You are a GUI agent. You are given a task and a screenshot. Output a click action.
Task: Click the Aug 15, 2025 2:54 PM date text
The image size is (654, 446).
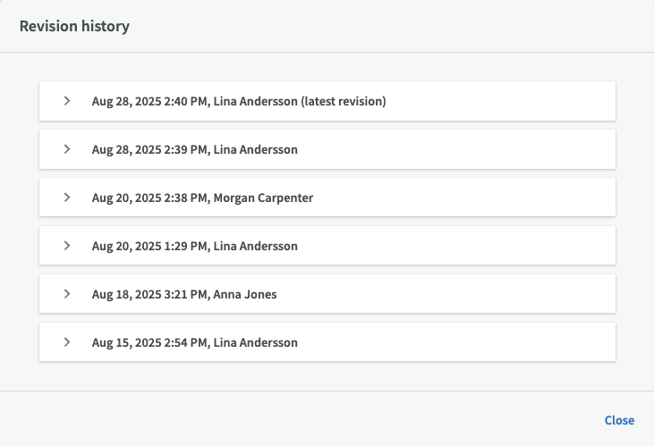tap(149, 342)
